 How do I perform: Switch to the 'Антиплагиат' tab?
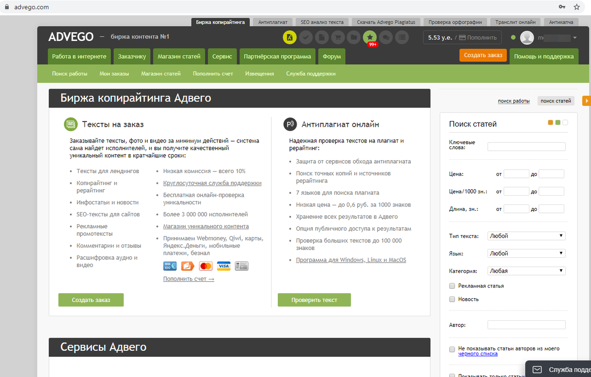[x=273, y=22]
